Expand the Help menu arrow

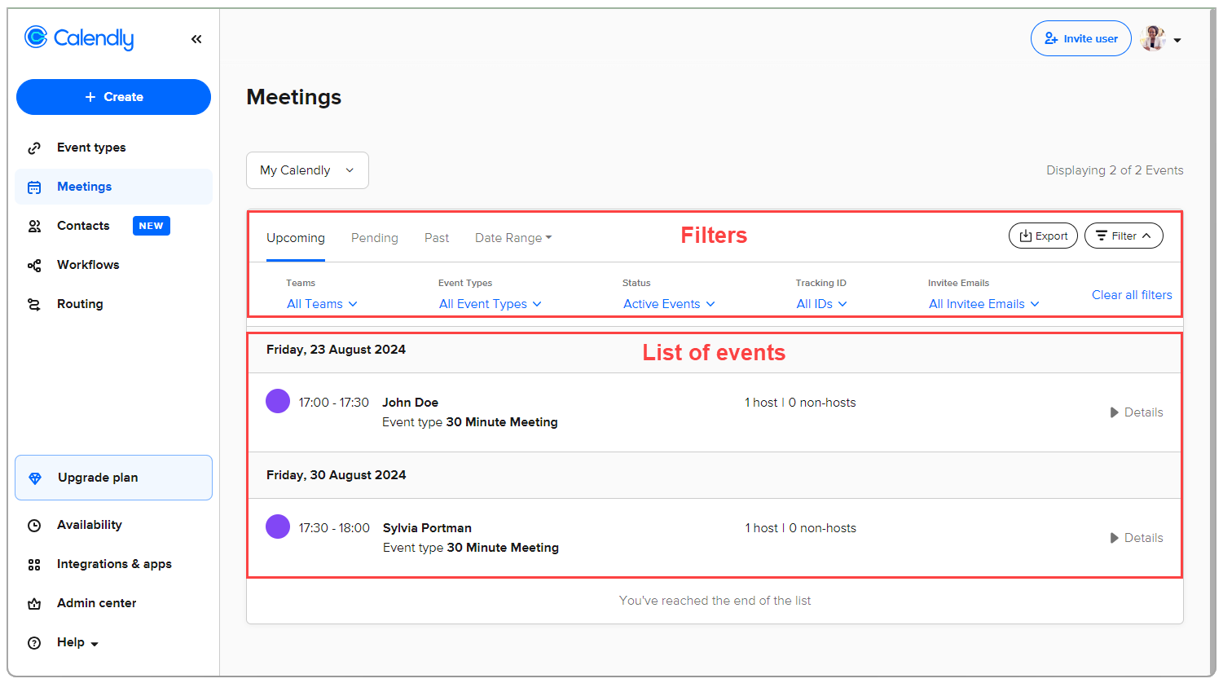95,644
